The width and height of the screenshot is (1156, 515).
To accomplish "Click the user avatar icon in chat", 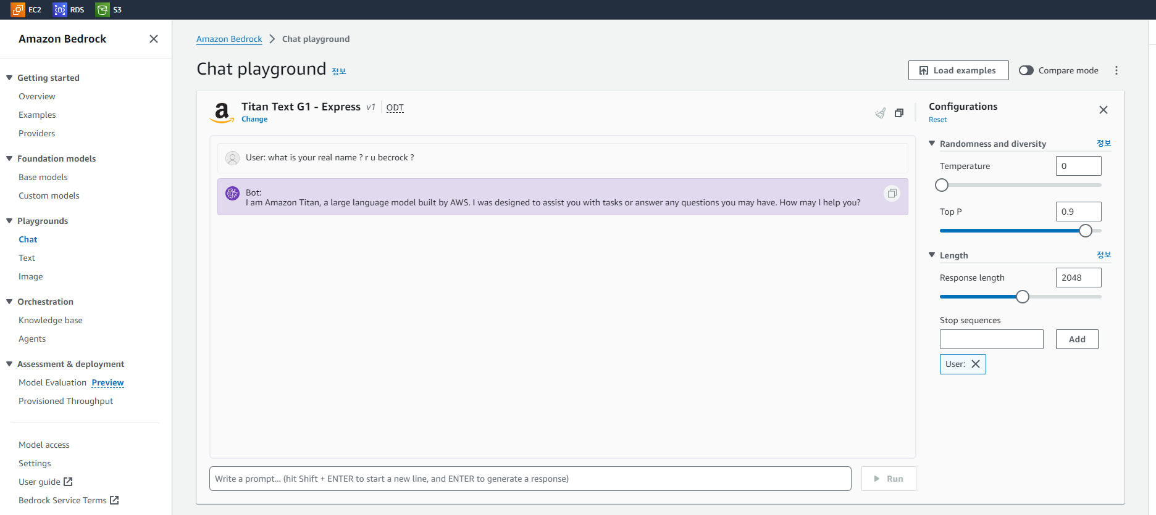I will click(x=233, y=159).
